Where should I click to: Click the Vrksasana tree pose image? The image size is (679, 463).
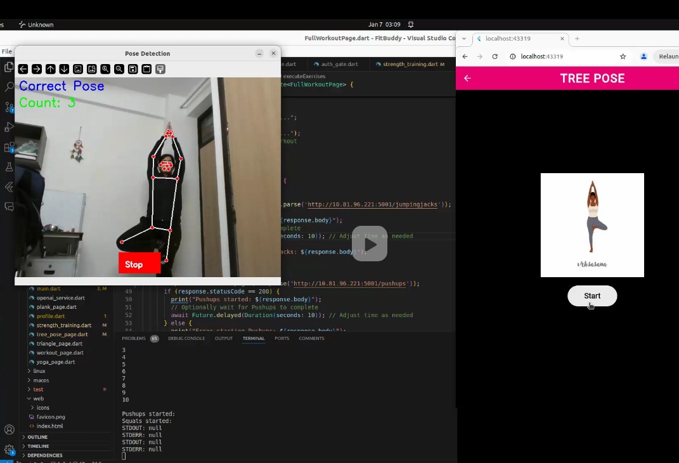pyautogui.click(x=592, y=225)
